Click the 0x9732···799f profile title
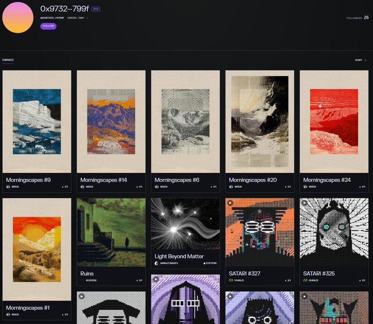373x324 pixels. pyautogui.click(x=65, y=9)
